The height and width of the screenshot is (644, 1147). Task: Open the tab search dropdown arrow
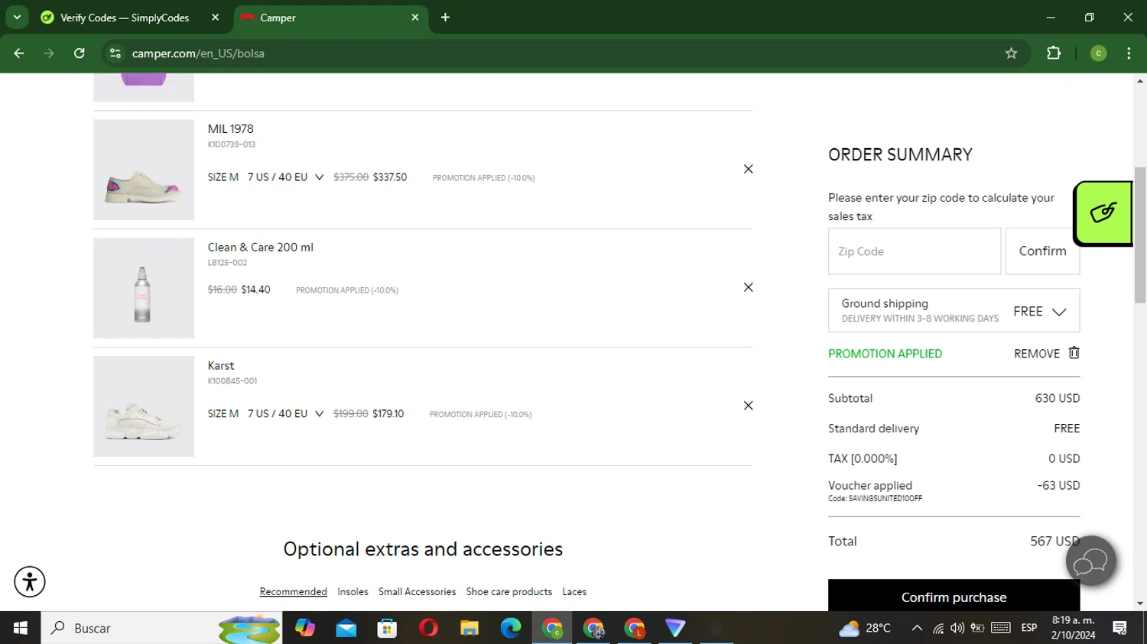point(17,18)
